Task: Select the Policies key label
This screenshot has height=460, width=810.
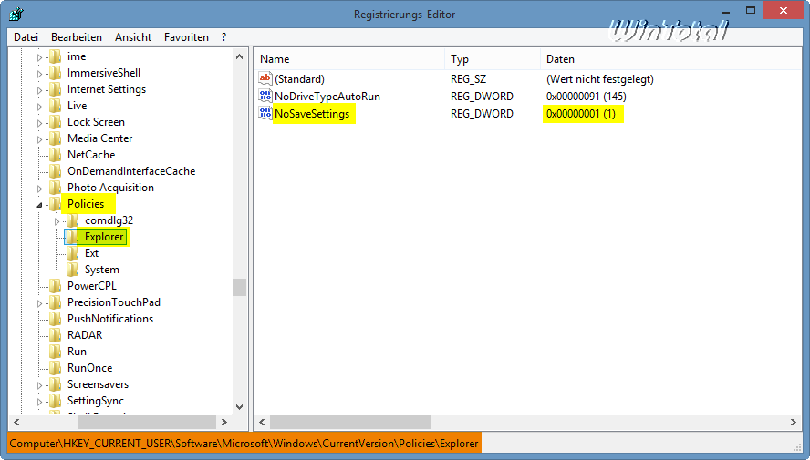Action: [x=86, y=204]
